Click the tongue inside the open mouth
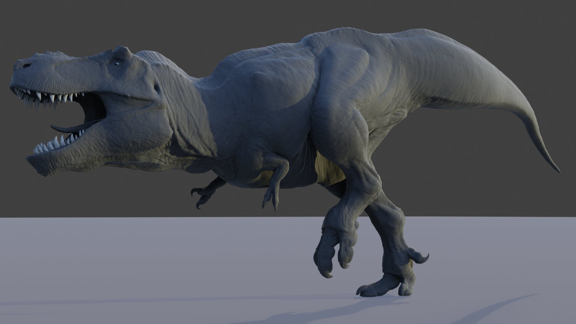 coord(69,129)
